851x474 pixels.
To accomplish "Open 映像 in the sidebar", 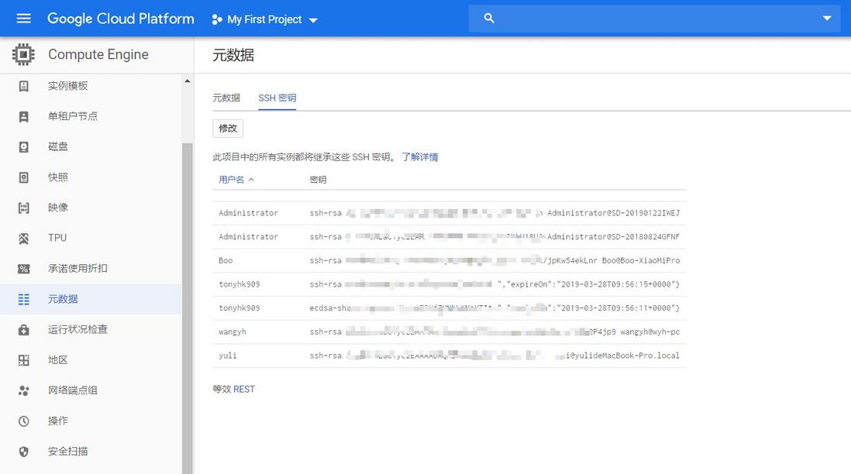I will pyautogui.click(x=58, y=208).
